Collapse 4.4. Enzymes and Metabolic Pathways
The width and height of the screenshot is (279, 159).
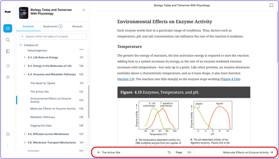(x=25, y=74)
